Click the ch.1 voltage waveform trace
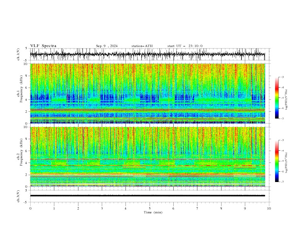The image size is (303, 234). pyautogui.click(x=147, y=54)
